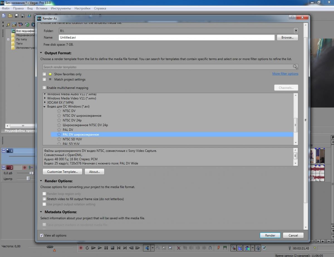This screenshot has height=257, width=334.
Task: Open edit tool selector dropdown arrow
Action: (153, 248)
